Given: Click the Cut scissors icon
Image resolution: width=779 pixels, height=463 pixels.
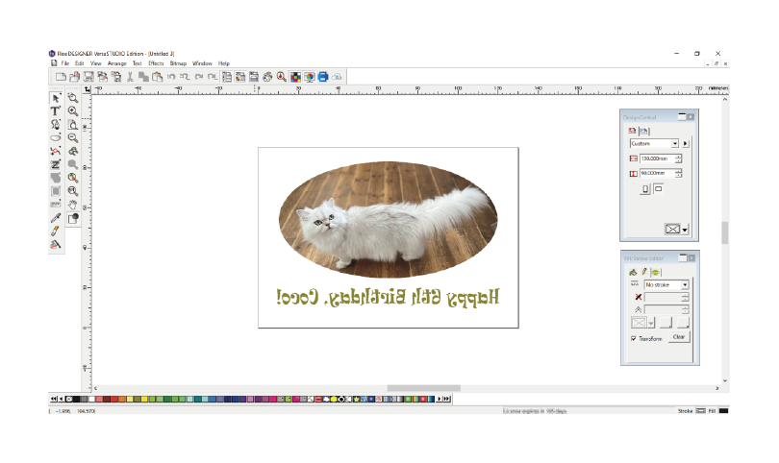Looking at the screenshot, I should [130, 76].
